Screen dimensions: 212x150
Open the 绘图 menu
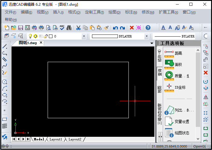(x=114, y=12)
